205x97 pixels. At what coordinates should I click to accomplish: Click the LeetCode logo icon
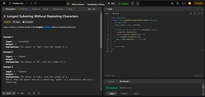(x=4, y=3)
